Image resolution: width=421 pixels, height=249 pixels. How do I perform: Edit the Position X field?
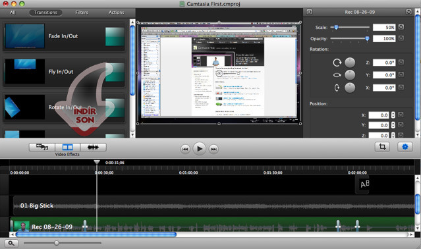379,115
